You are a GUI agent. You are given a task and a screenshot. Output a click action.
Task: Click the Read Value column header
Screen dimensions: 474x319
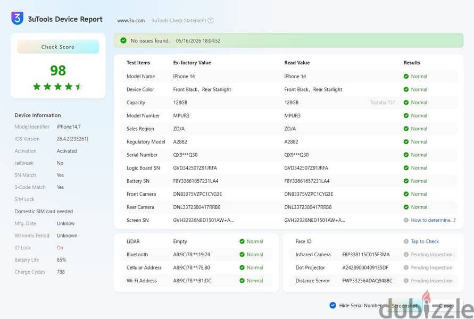297,63
